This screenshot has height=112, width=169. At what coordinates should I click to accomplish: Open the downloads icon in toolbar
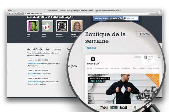pos(159,13)
